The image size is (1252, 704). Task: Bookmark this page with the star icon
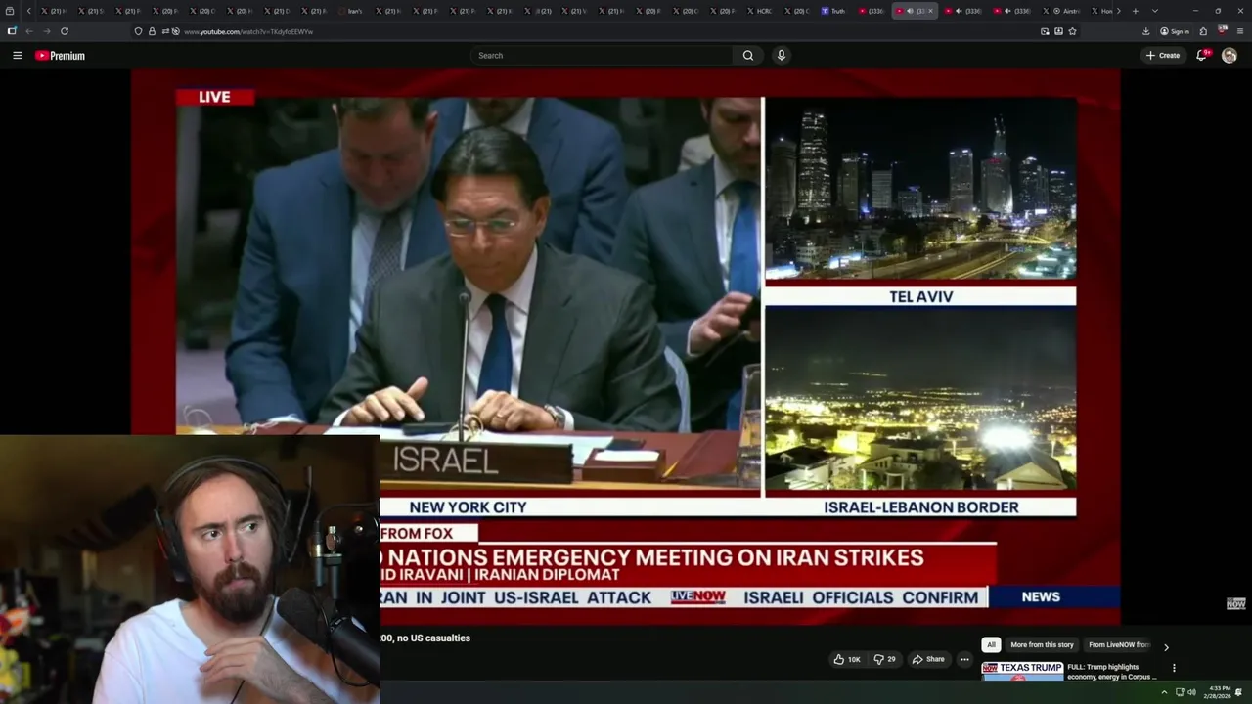click(1072, 31)
